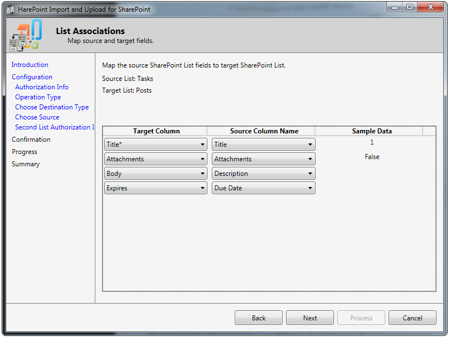Open the Configuration step link
The height and width of the screenshot is (341, 451).
pyautogui.click(x=32, y=77)
